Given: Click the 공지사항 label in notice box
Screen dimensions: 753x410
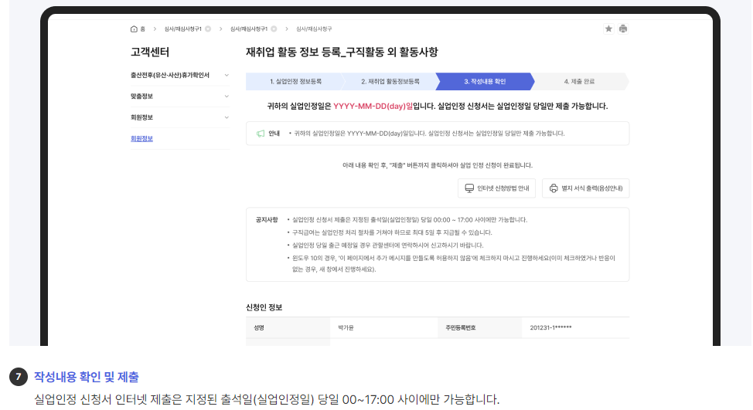Looking at the screenshot, I should point(267,219).
